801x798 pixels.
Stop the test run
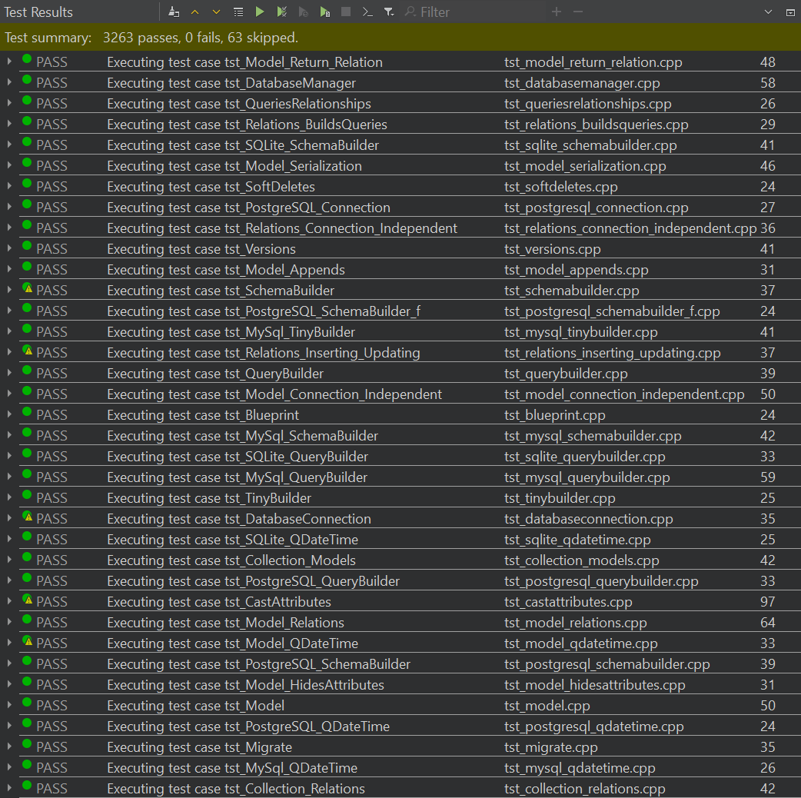pyautogui.click(x=346, y=12)
